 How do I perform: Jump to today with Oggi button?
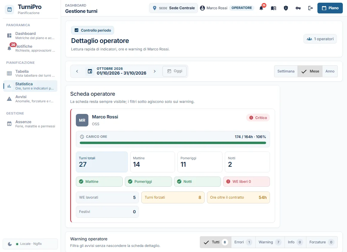click(175, 71)
